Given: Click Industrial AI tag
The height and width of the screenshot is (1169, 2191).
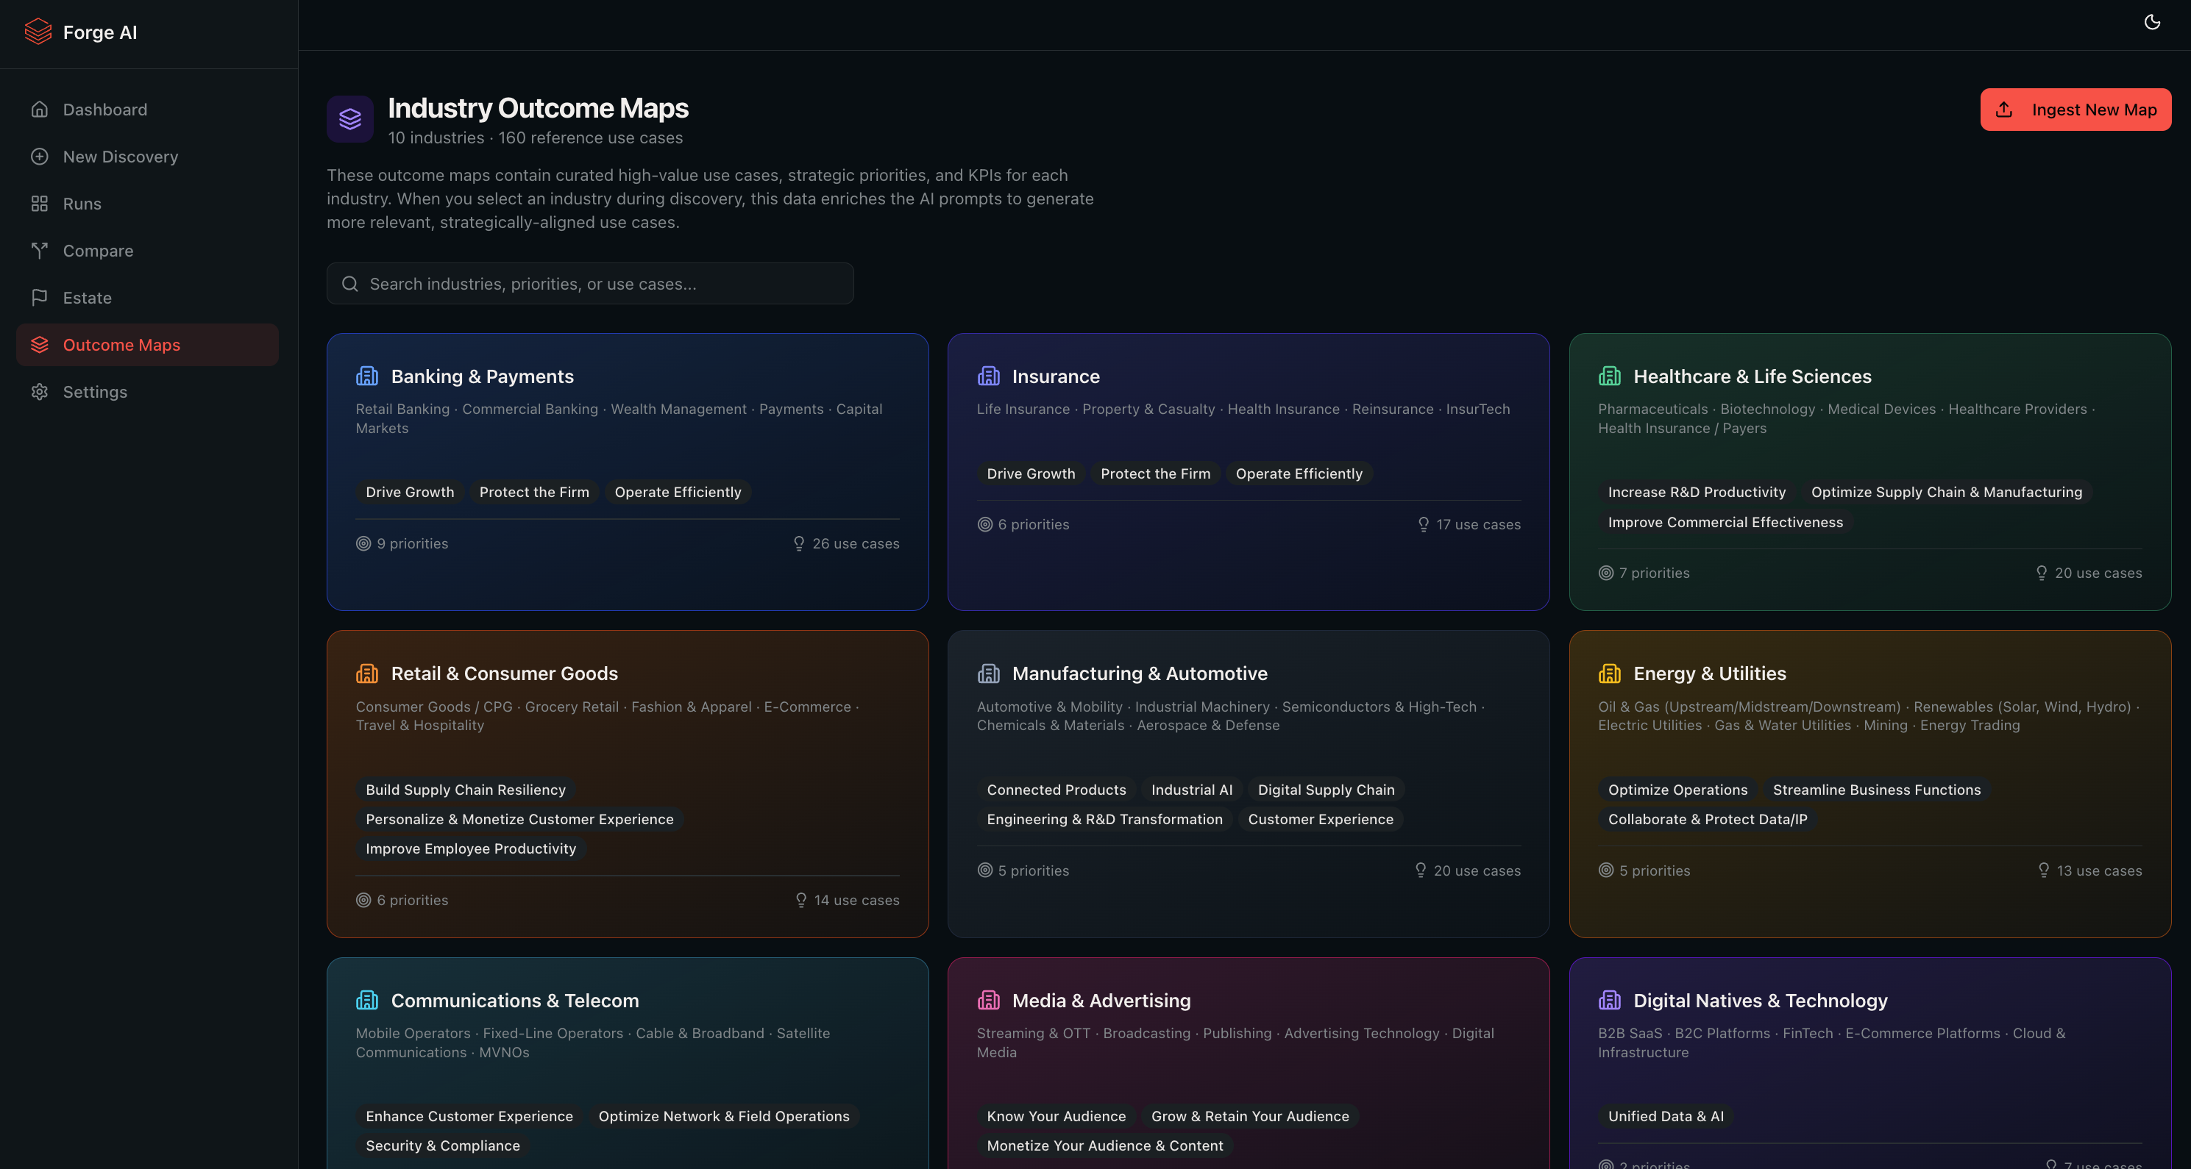Looking at the screenshot, I should [x=1192, y=790].
